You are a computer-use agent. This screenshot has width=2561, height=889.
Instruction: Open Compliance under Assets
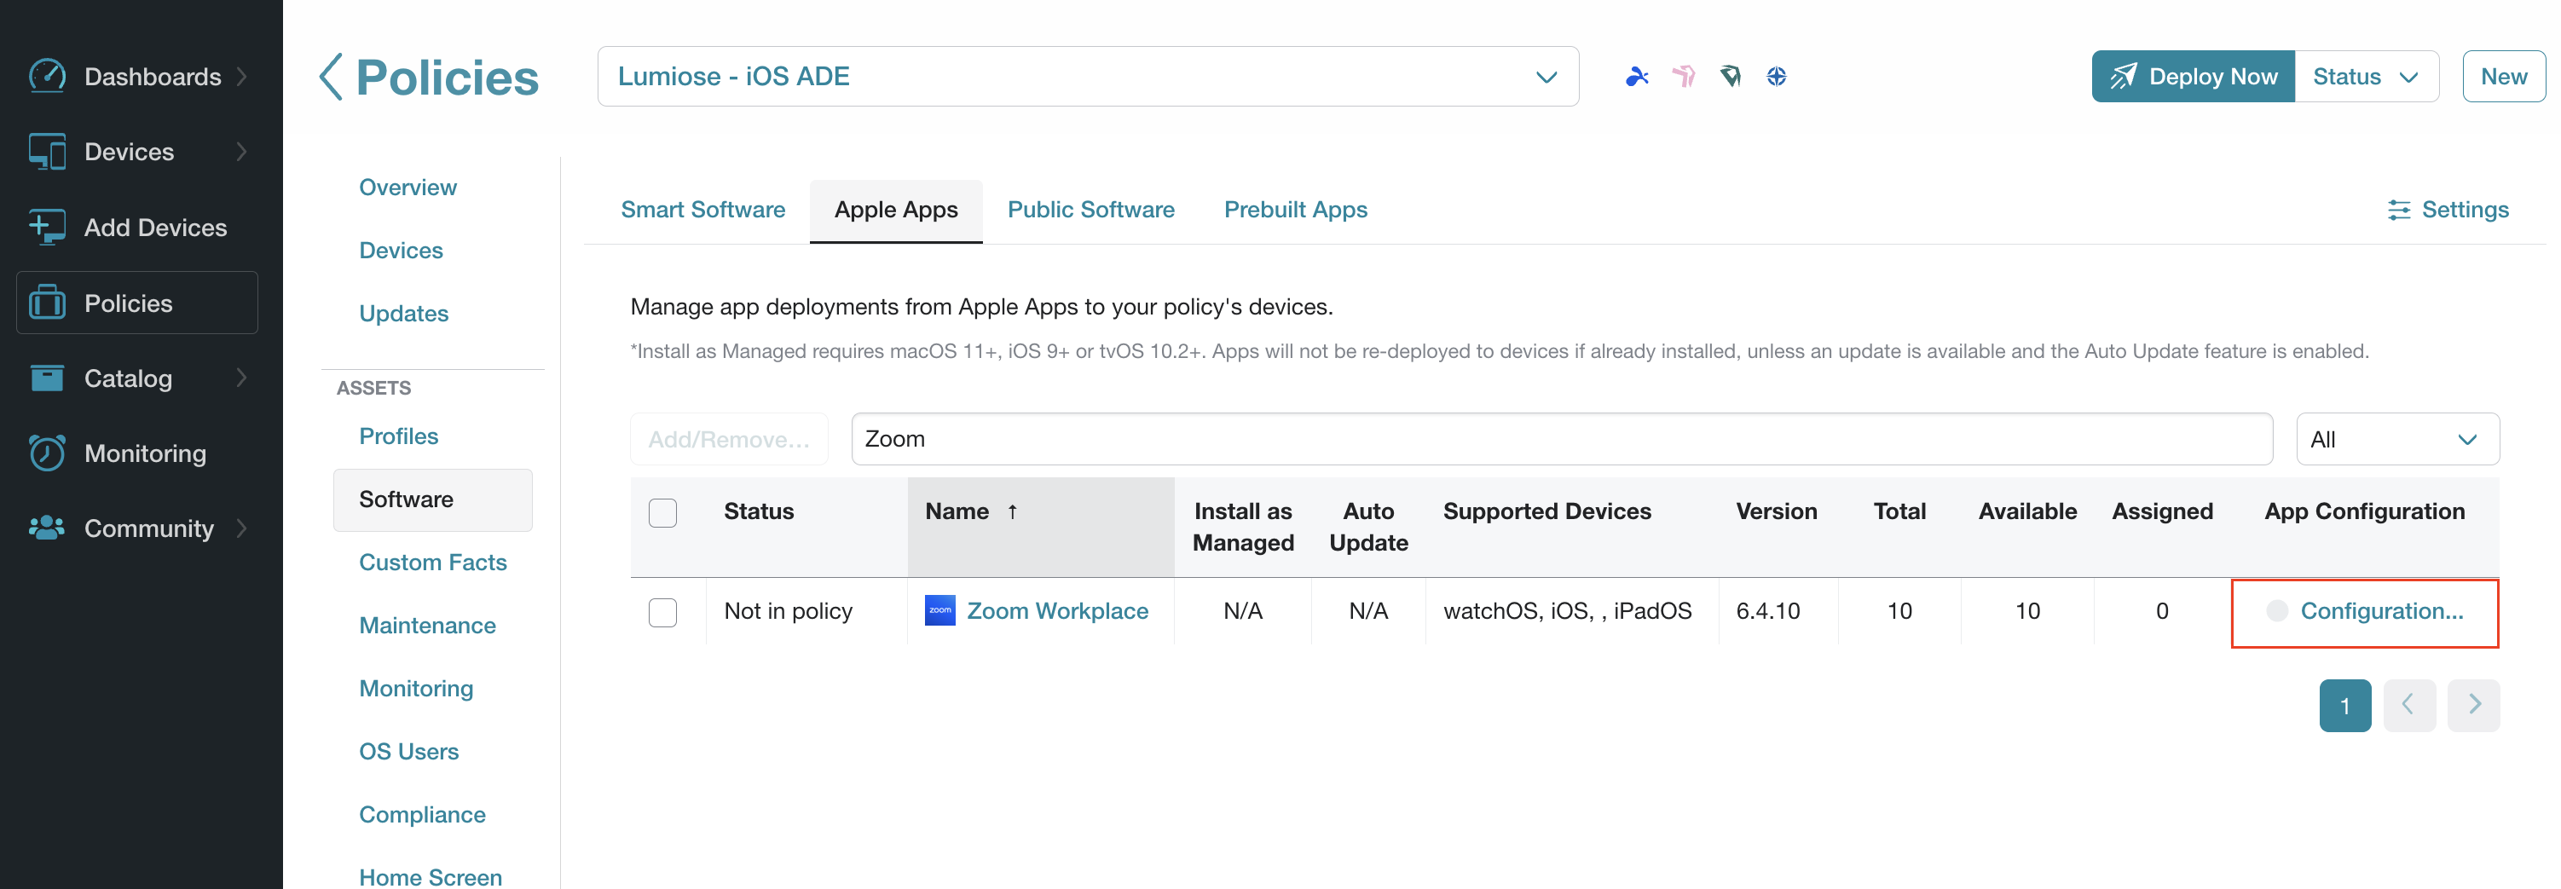pos(423,815)
